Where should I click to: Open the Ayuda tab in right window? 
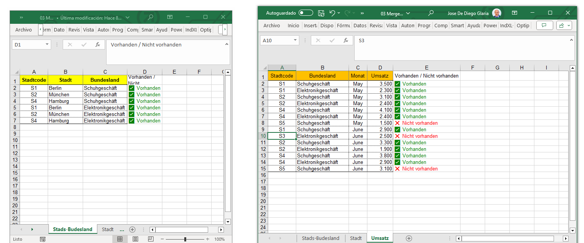tap(474, 25)
